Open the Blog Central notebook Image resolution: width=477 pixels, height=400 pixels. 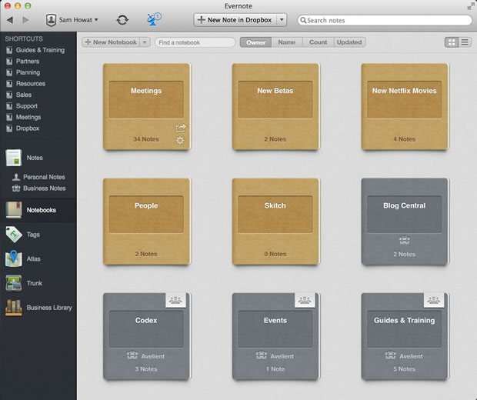[x=405, y=221]
